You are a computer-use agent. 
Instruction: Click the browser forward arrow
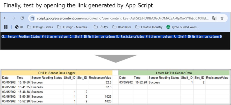coord(13,18)
